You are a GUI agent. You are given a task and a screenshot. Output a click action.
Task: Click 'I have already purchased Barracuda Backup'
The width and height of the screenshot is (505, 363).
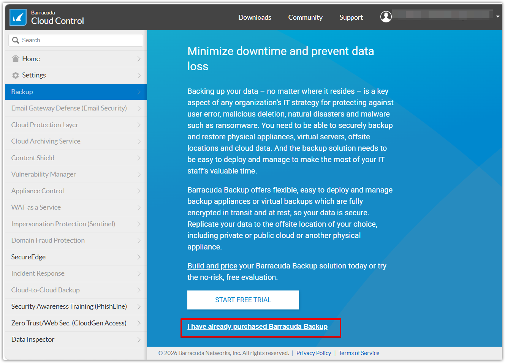click(x=257, y=327)
